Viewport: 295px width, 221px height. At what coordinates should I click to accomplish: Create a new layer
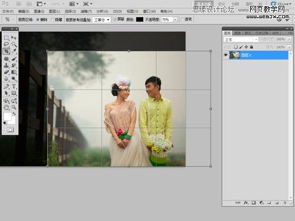click(277, 203)
